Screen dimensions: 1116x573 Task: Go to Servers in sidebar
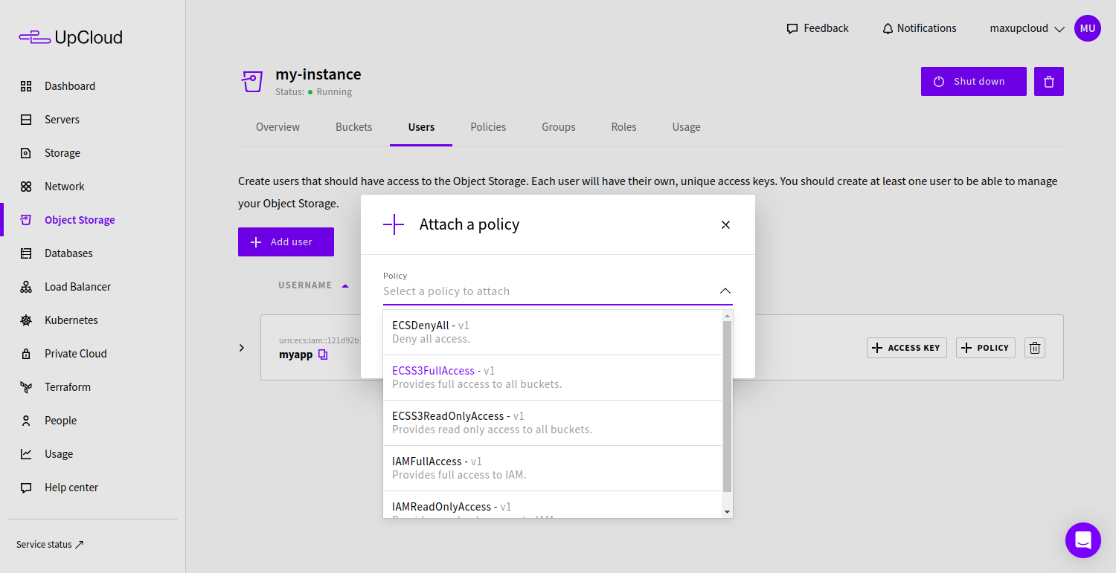click(x=62, y=120)
